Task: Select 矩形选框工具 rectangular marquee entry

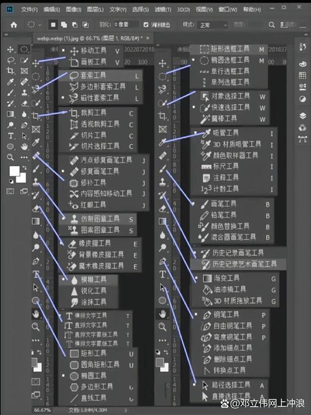Action: click(228, 49)
